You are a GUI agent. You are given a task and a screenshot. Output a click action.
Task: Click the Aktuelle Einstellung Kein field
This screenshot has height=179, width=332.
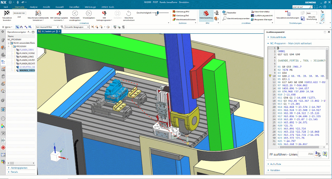click(x=311, y=13)
